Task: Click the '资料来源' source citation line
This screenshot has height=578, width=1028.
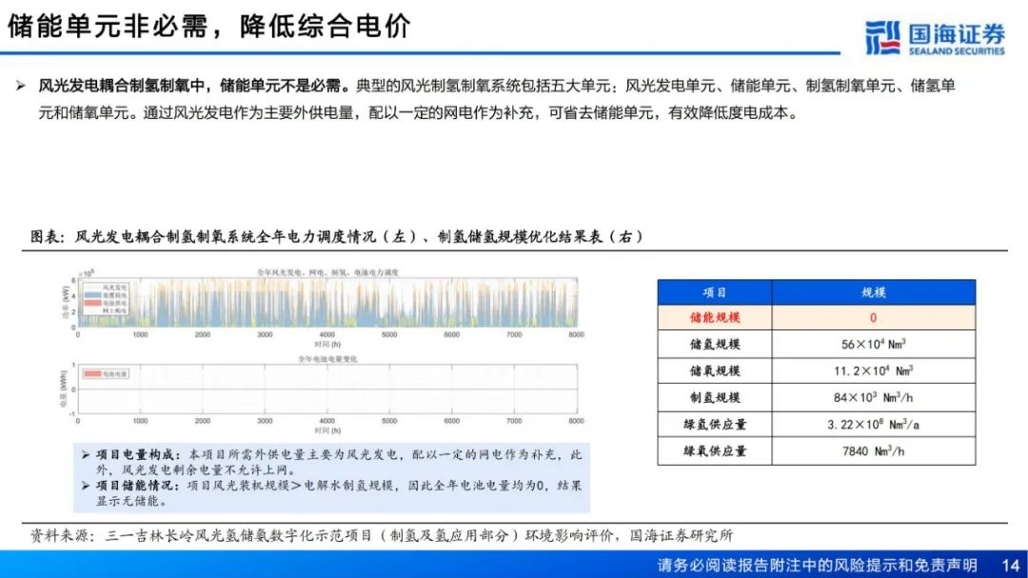Action: (381, 536)
